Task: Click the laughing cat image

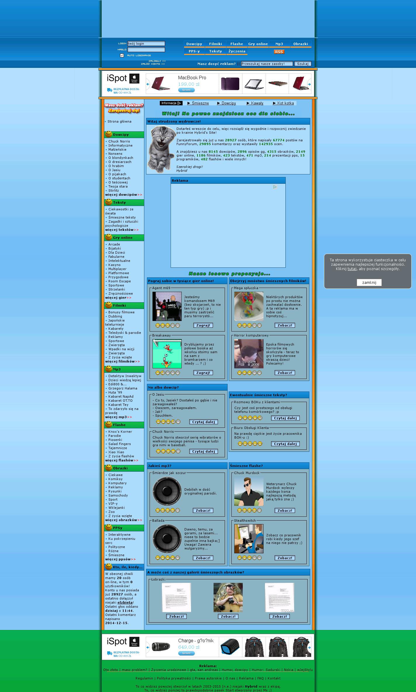Action: coord(161,149)
